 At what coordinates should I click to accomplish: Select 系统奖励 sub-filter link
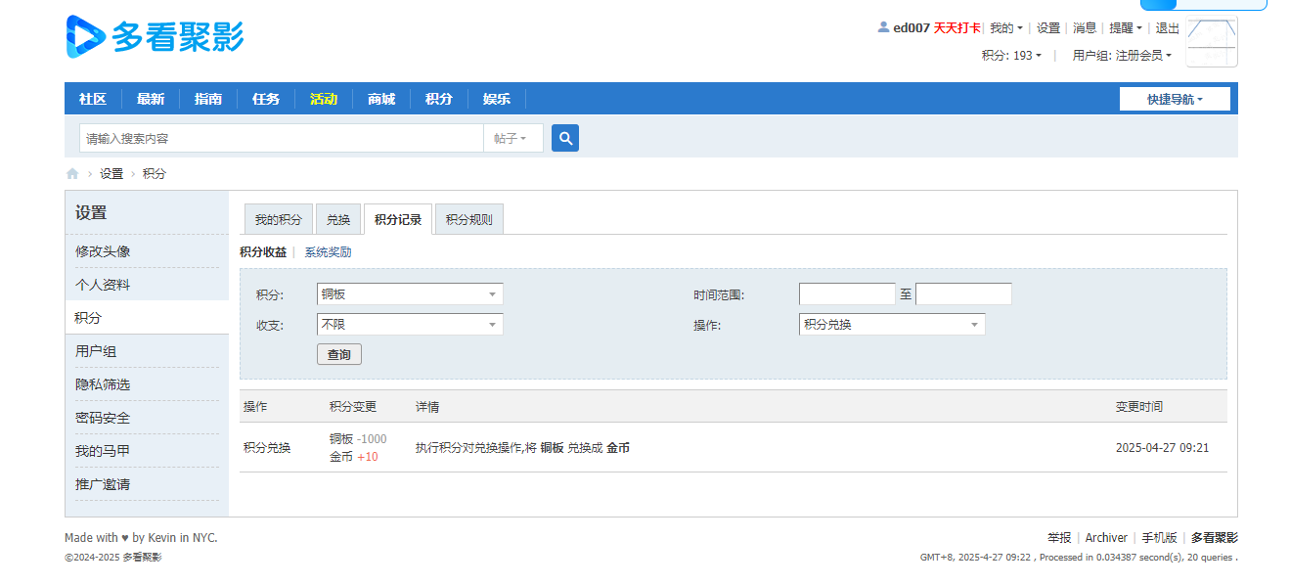328,252
